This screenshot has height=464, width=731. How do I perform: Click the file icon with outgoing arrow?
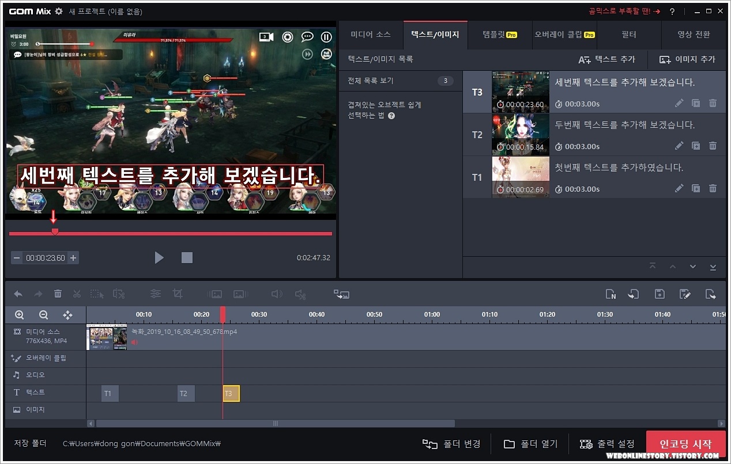711,294
